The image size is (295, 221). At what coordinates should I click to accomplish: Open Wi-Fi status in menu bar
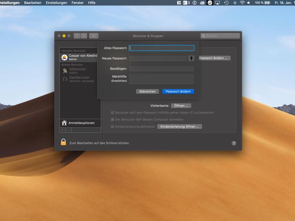pyautogui.click(x=242, y=3)
